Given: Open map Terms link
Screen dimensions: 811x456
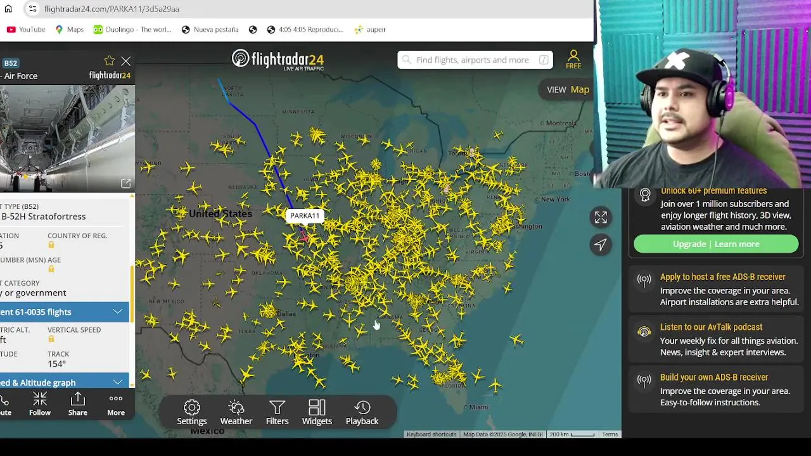Looking at the screenshot, I should point(610,434).
